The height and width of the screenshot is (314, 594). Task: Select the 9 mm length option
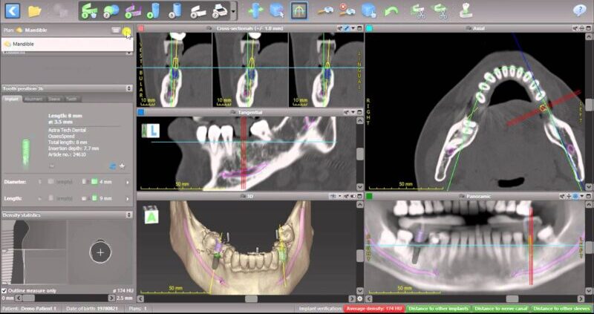[102, 198]
